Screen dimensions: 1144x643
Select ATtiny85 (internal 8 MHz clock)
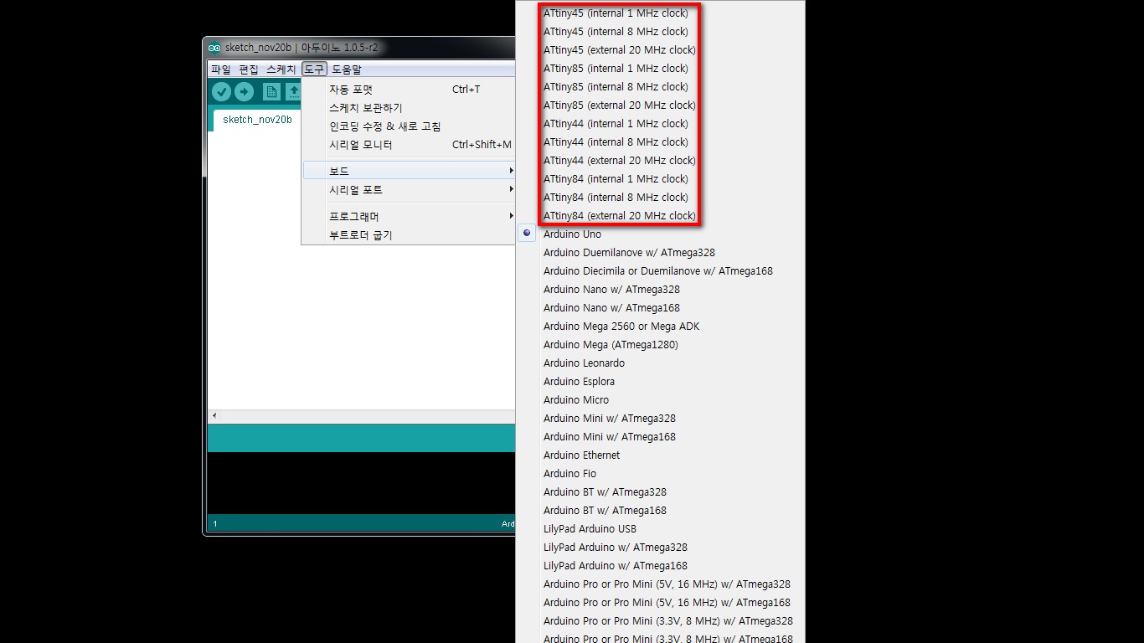660,87
